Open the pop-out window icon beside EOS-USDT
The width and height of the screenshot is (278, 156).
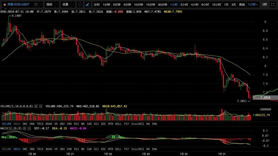[36, 4]
